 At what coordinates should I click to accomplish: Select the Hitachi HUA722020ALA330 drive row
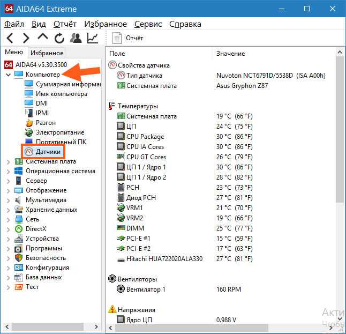pyautogui.click(x=184, y=258)
